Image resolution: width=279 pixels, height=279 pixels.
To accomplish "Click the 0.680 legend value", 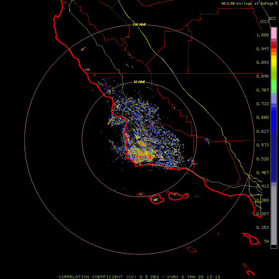I will tap(263, 117).
